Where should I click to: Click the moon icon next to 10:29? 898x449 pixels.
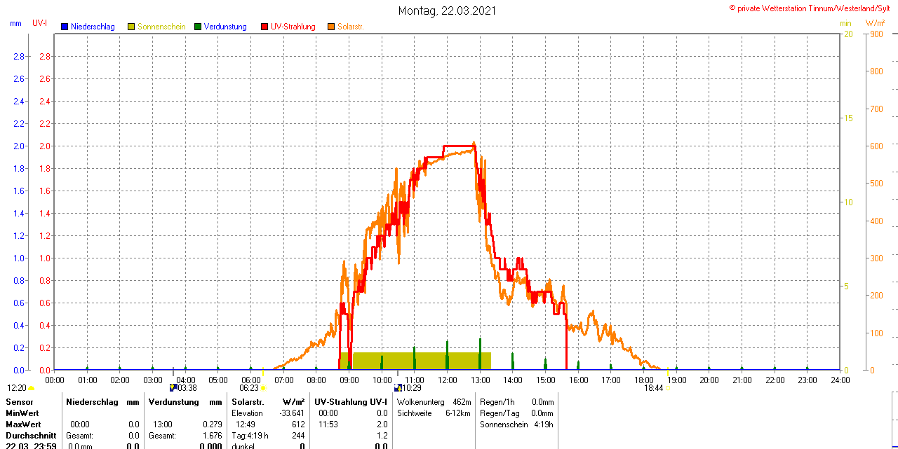point(398,387)
